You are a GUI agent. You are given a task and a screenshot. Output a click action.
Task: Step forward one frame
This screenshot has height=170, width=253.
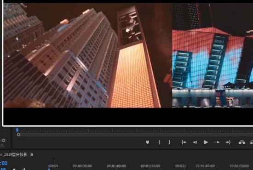[217, 142]
